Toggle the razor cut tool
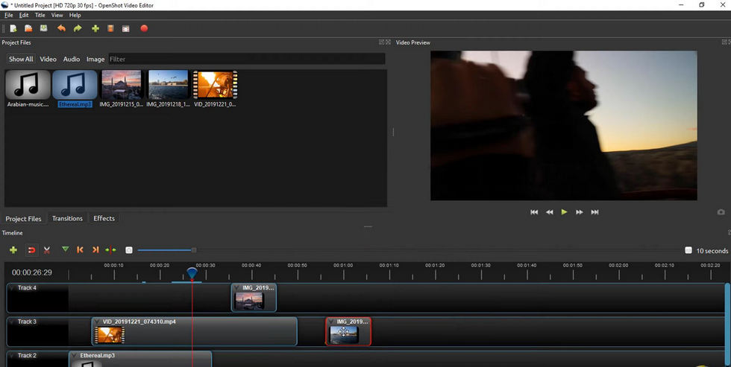Image resolution: width=731 pixels, height=367 pixels. click(47, 250)
